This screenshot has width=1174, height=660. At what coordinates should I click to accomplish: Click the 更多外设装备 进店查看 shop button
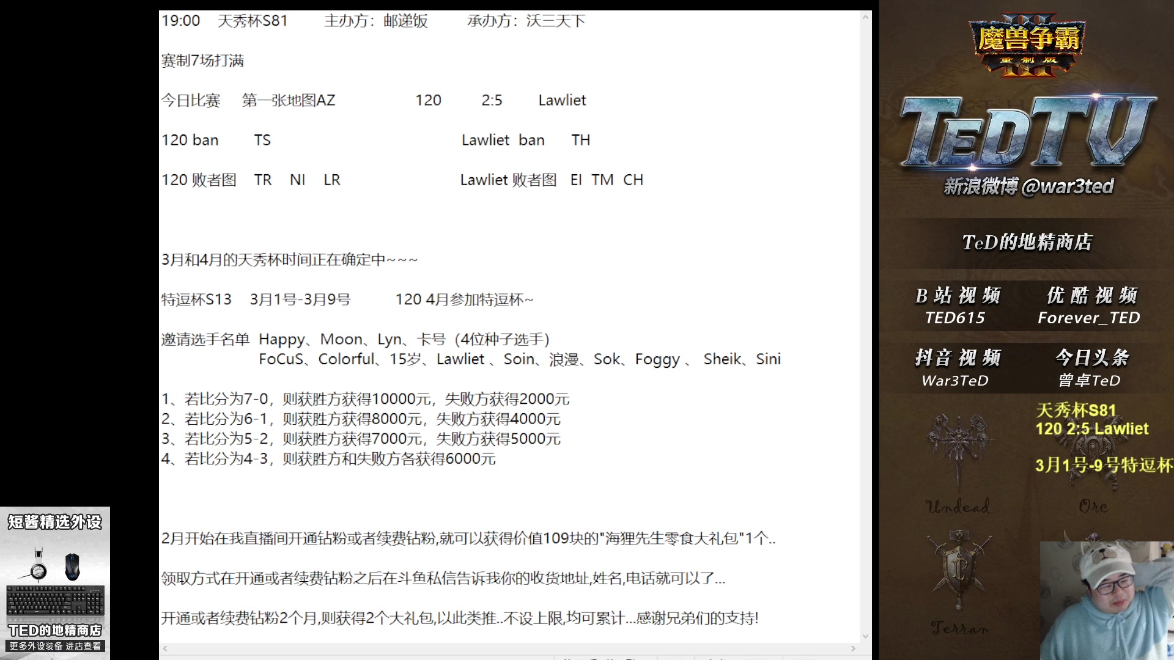point(55,647)
